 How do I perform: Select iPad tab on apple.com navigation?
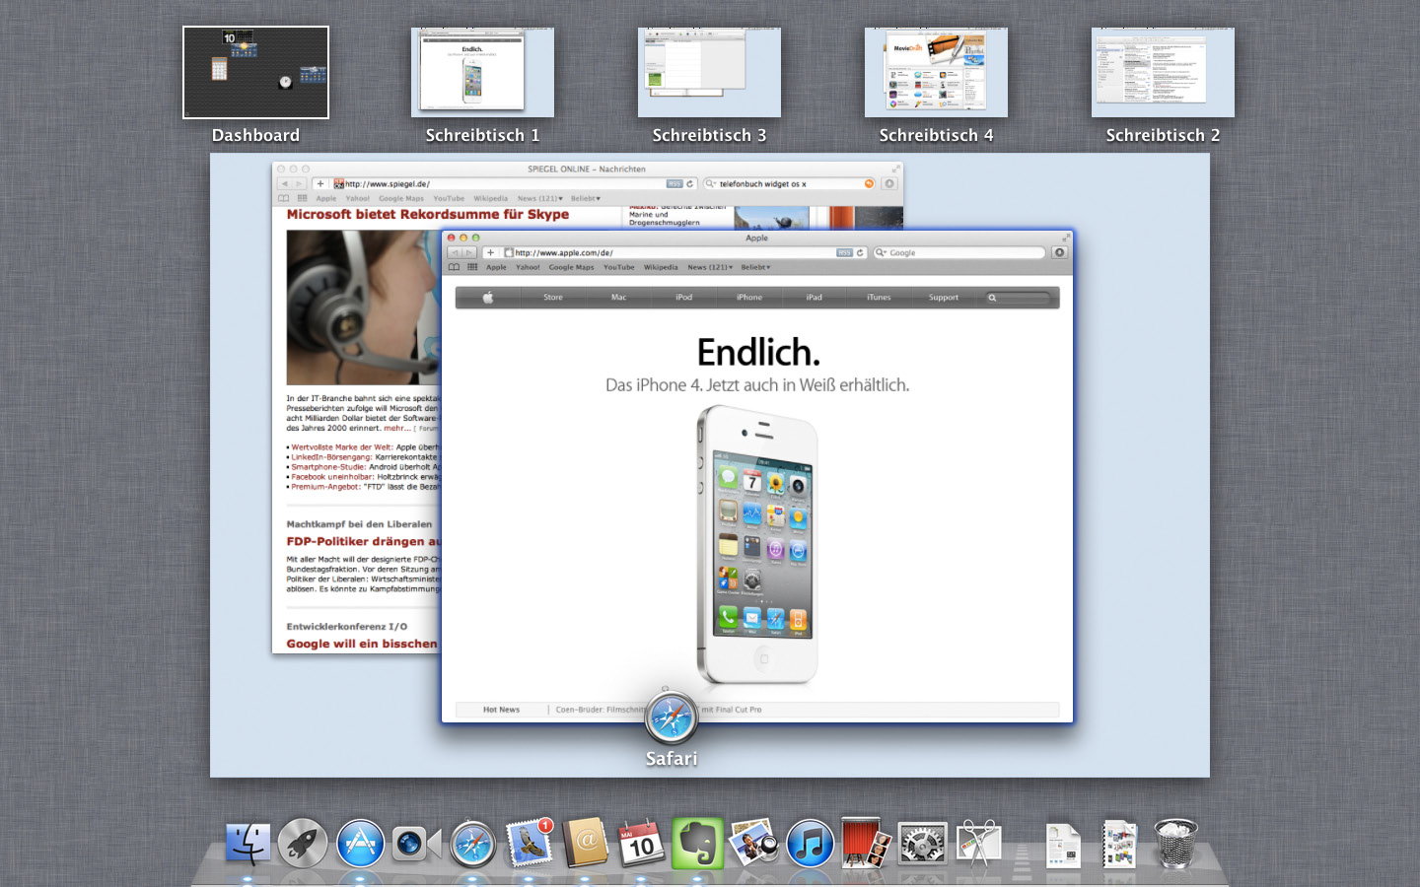(814, 298)
